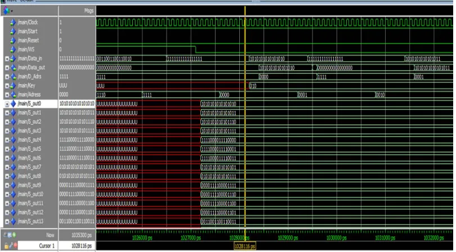Click the /main/S_out10 blue diamond icon
This screenshot has height=252, width=456.
point(13,194)
